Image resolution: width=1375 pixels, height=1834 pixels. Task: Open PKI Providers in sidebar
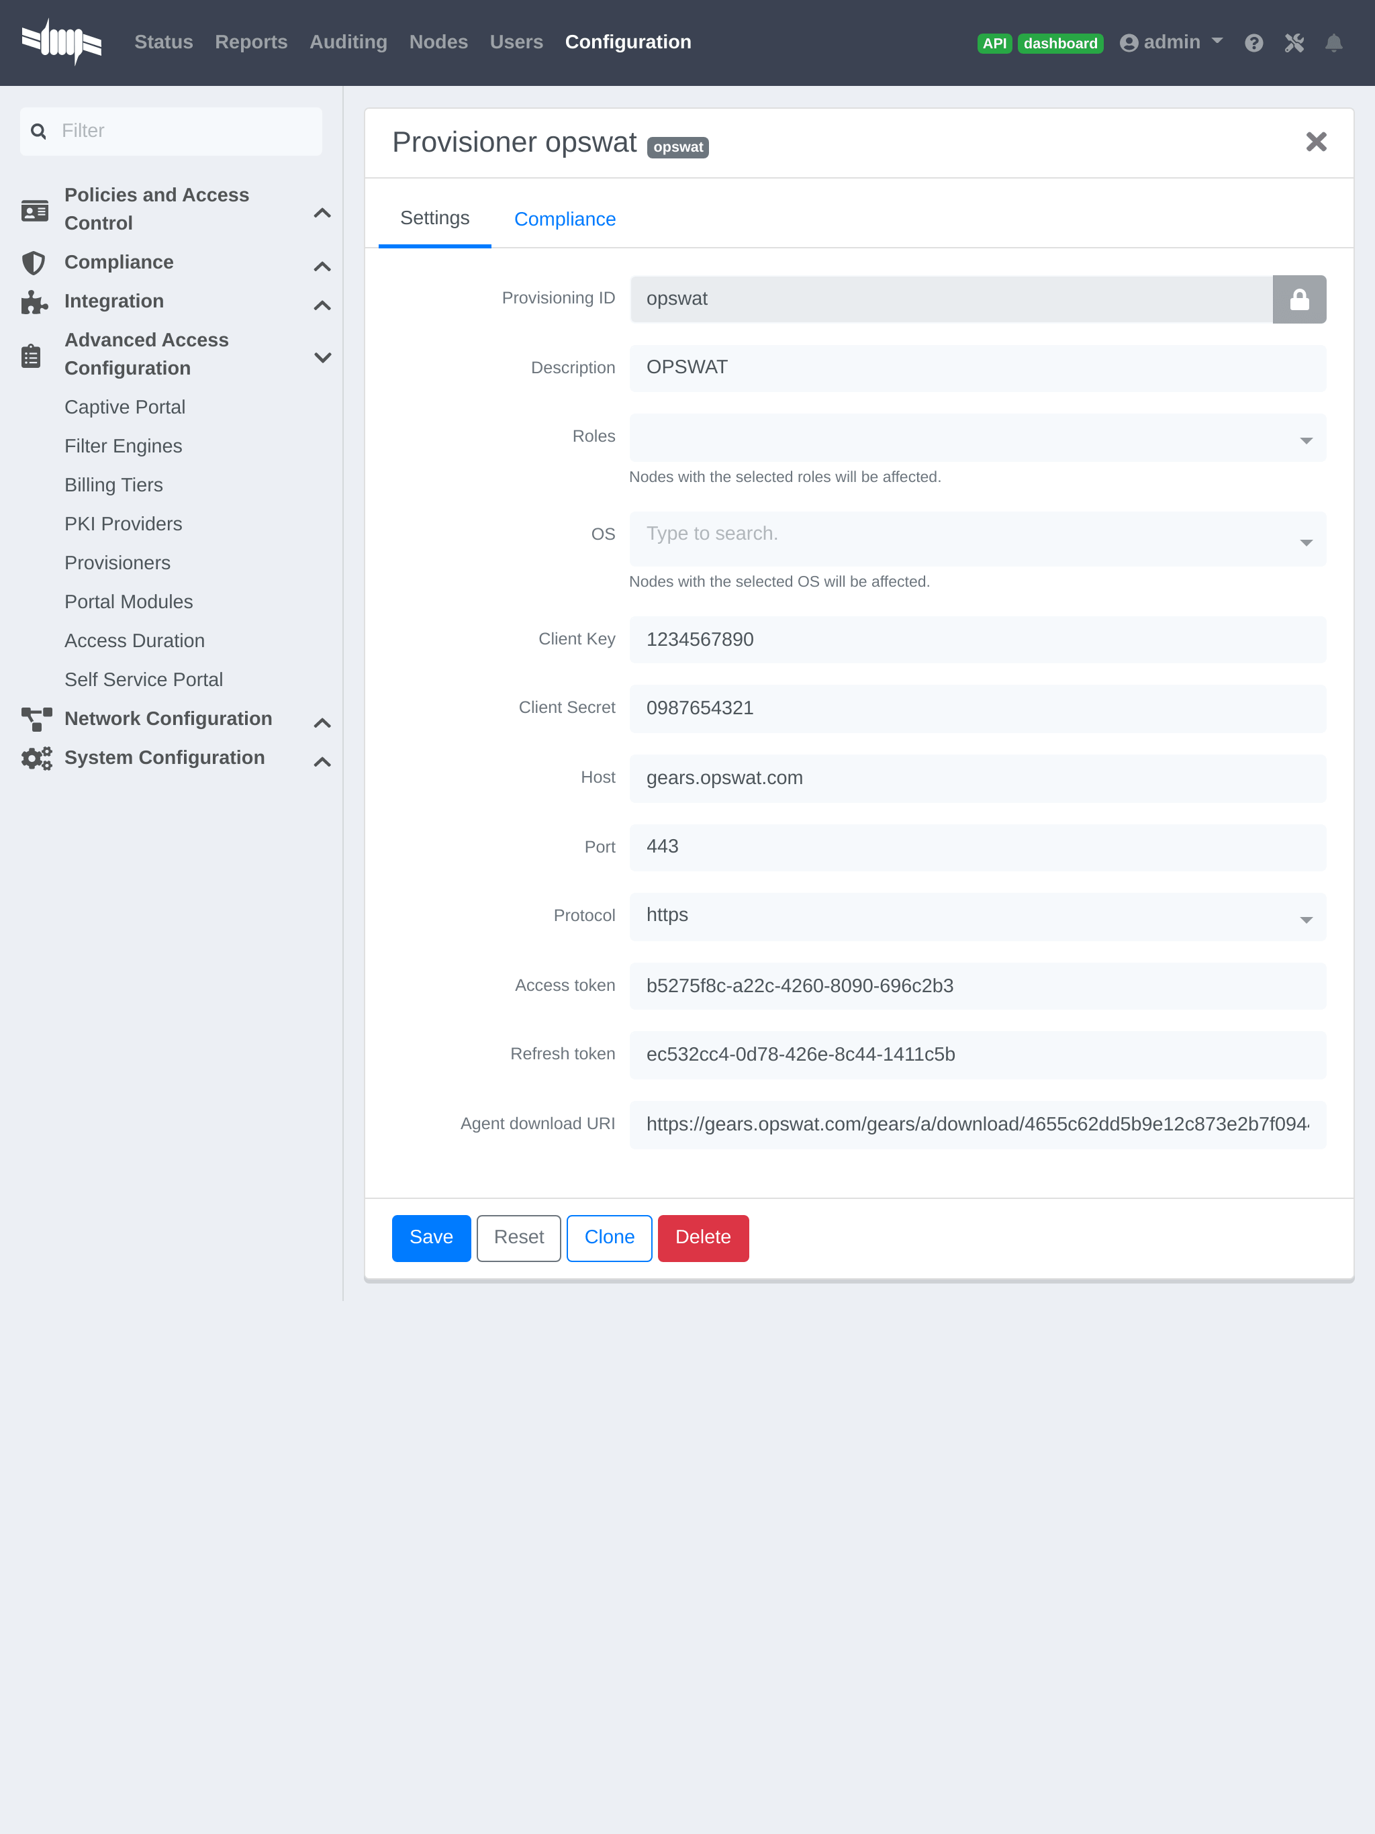click(123, 524)
